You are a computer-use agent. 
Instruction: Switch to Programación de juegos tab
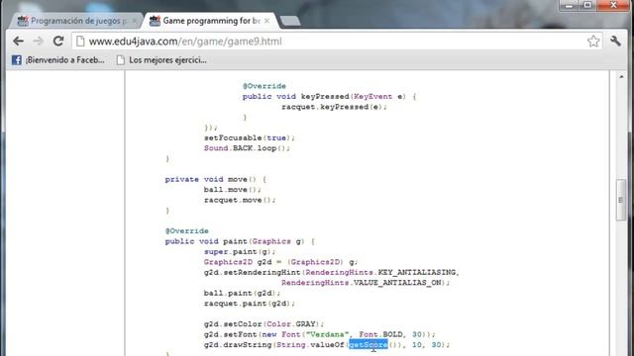(77, 21)
